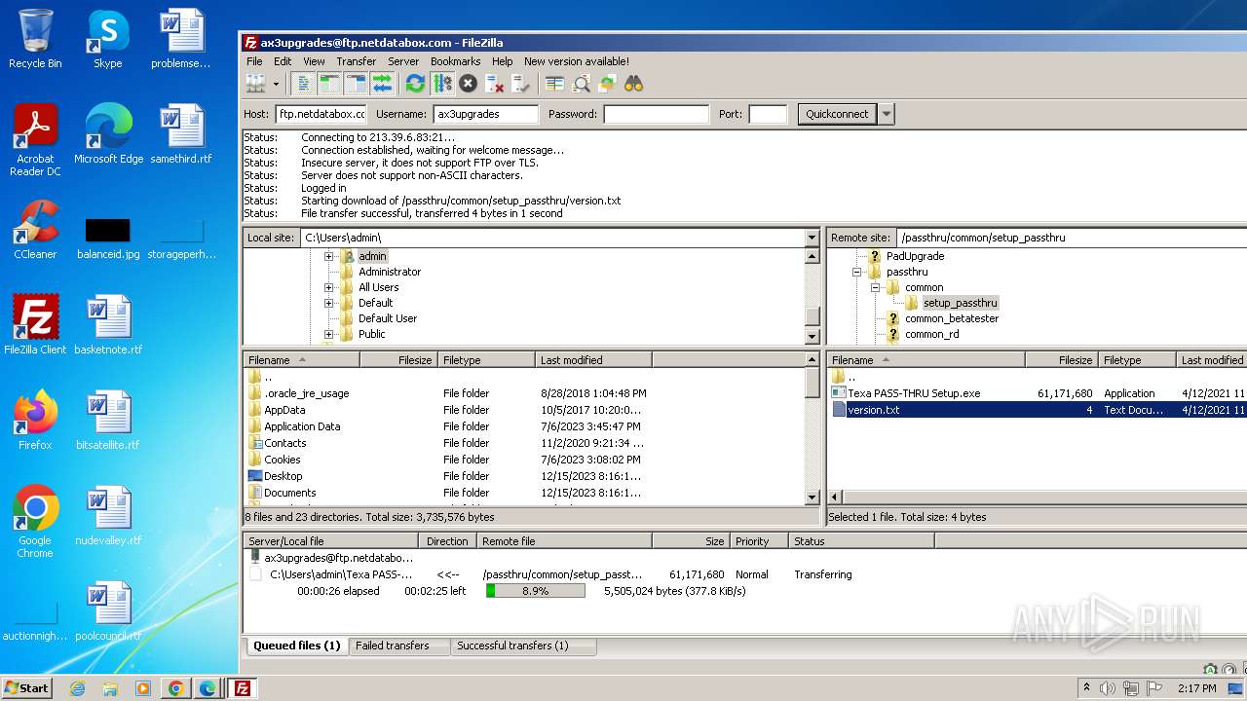Select setup_passthru in the remote tree
The image size is (1247, 701).
[960, 303]
